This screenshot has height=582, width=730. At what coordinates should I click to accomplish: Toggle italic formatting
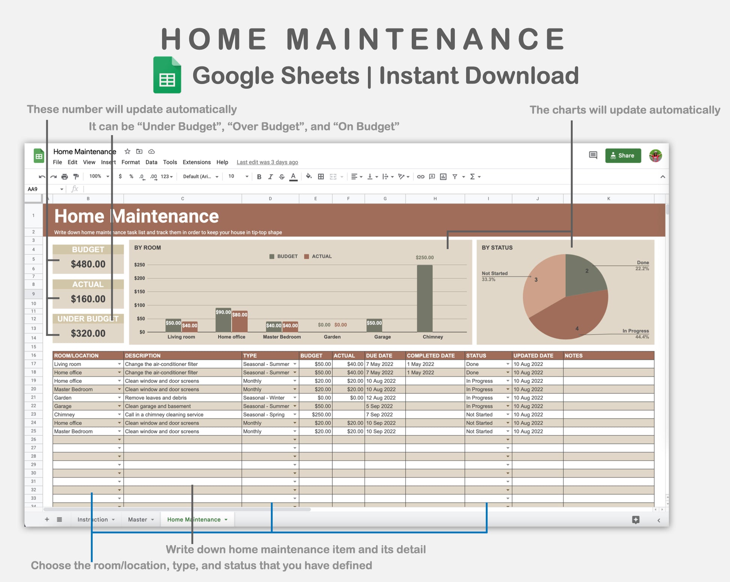(270, 177)
